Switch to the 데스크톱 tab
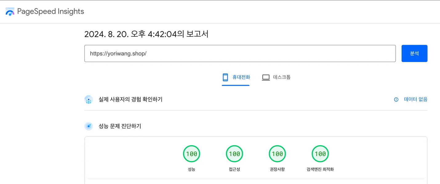The image size is (440, 184). click(x=276, y=77)
